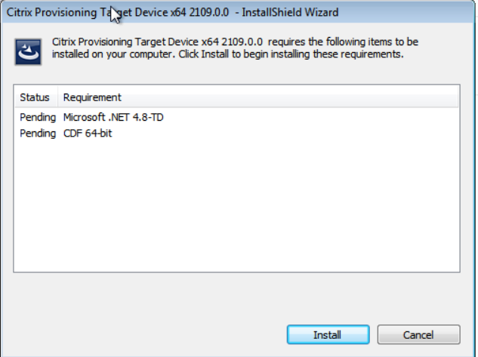Click the divider between Status and Requirement headers
The height and width of the screenshot is (357, 478).
click(57, 97)
